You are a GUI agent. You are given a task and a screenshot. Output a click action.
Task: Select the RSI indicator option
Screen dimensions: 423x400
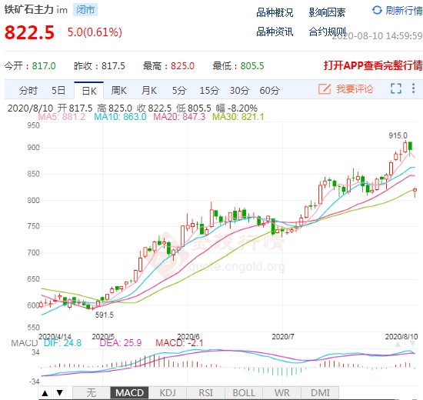point(205,393)
